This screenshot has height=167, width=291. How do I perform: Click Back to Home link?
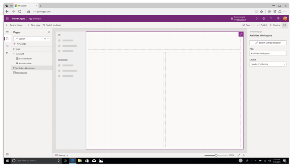[15, 25]
